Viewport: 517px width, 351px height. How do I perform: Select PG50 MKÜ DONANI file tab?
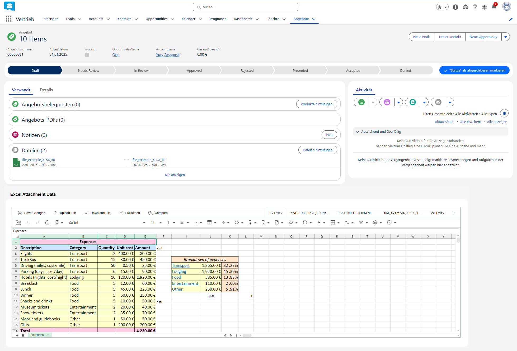click(356, 213)
